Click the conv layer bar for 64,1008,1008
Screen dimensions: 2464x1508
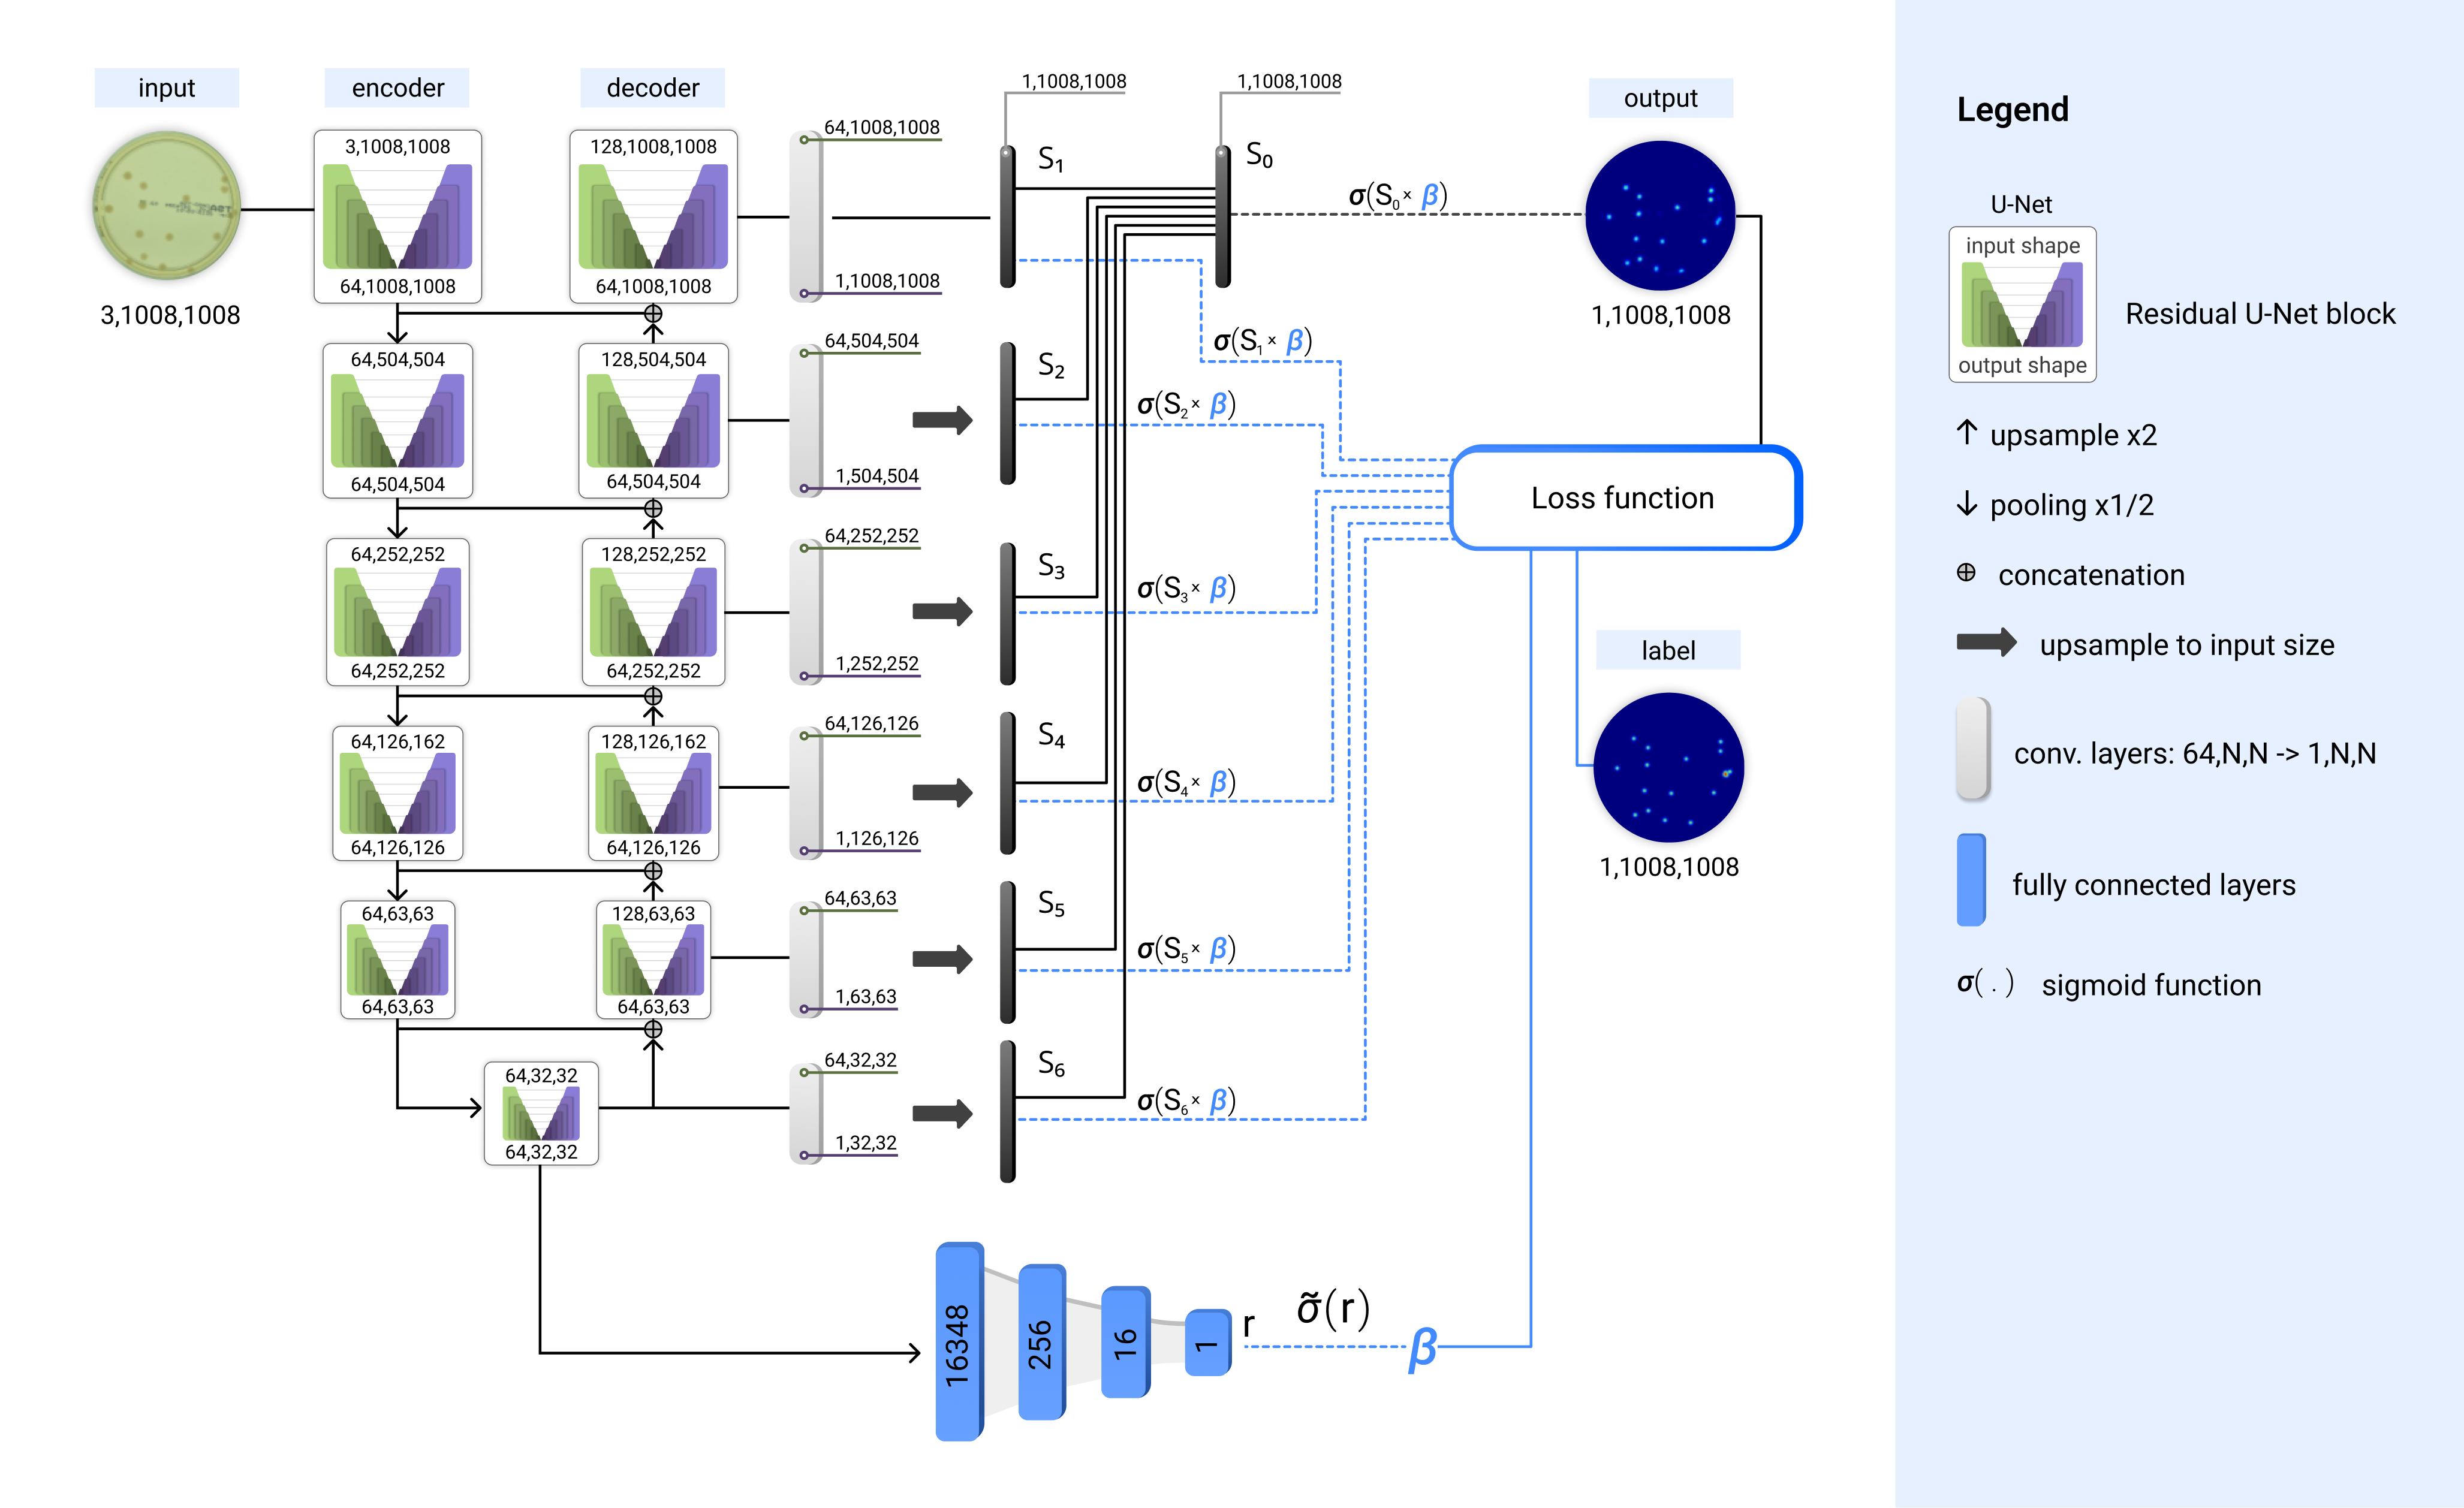(806, 216)
